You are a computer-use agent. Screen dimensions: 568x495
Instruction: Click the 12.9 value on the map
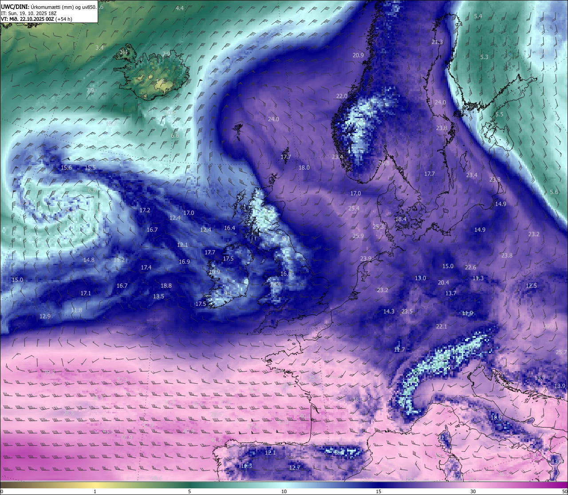(45, 316)
